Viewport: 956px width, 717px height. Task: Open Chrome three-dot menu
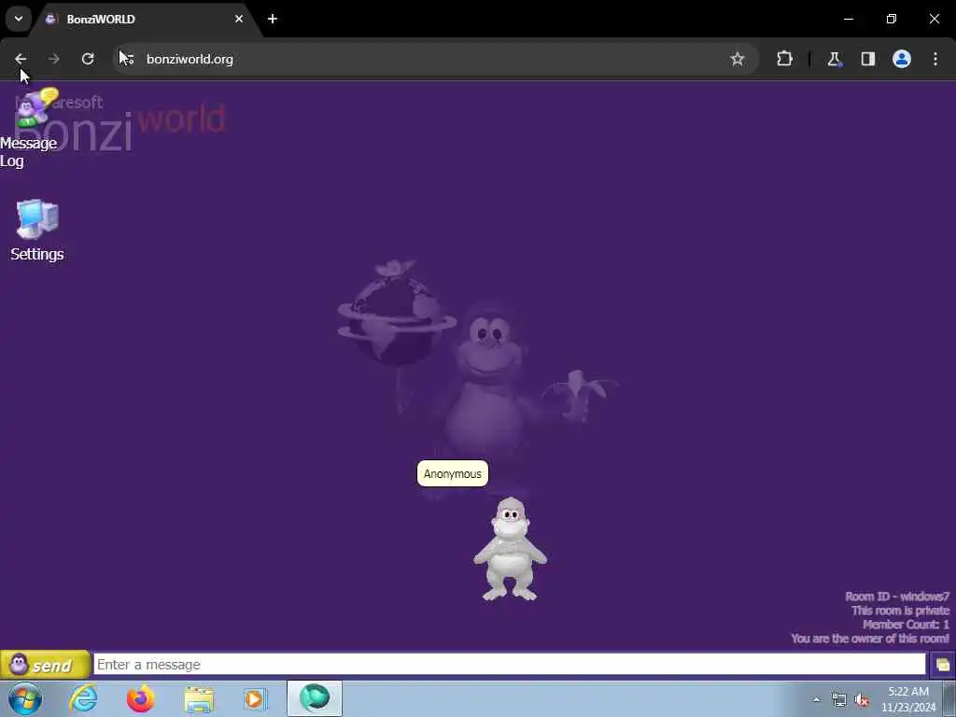(x=935, y=59)
